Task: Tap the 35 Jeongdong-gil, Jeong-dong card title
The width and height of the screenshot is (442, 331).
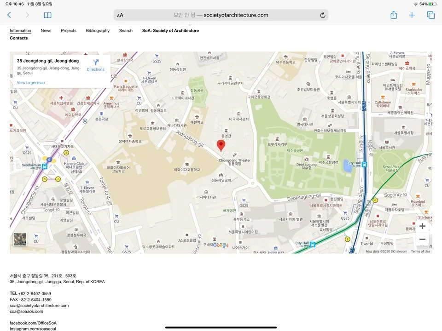Action: (x=48, y=61)
